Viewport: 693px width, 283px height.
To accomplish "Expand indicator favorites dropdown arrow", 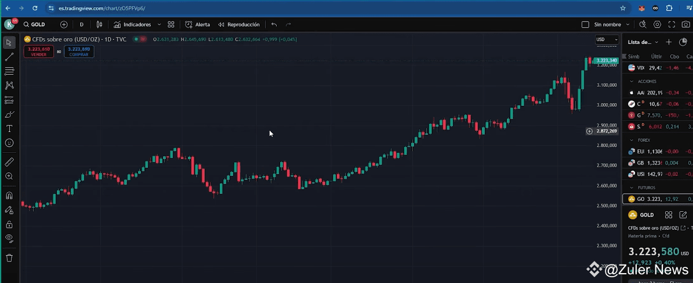I will tap(159, 25).
